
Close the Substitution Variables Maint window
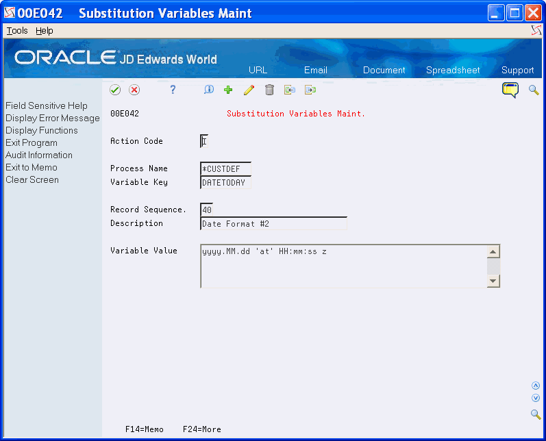(533, 13)
